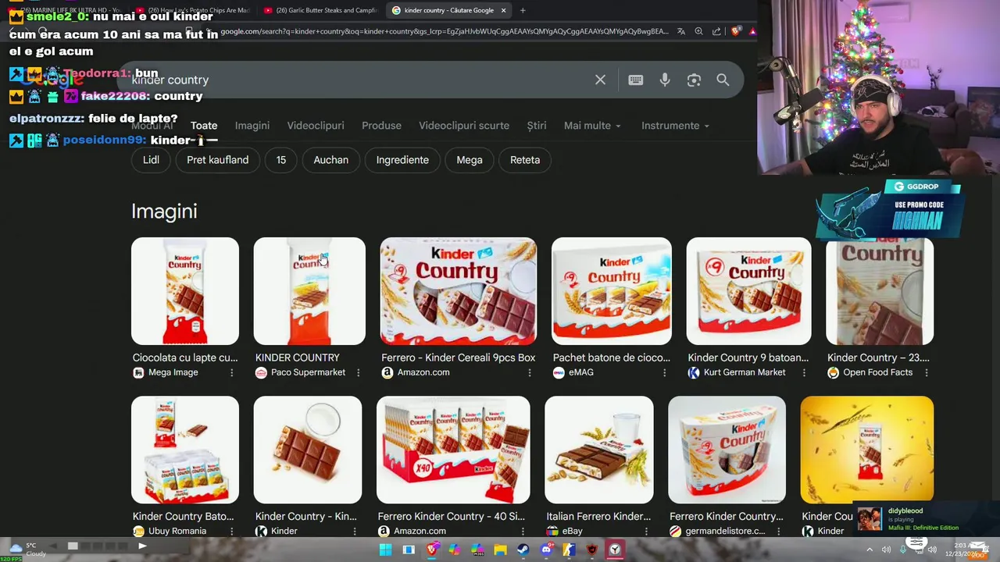Open more options for the Kurt German Market result
The width and height of the screenshot is (1000, 562).
click(804, 373)
